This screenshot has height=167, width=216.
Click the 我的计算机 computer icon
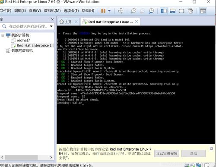pos(8,35)
